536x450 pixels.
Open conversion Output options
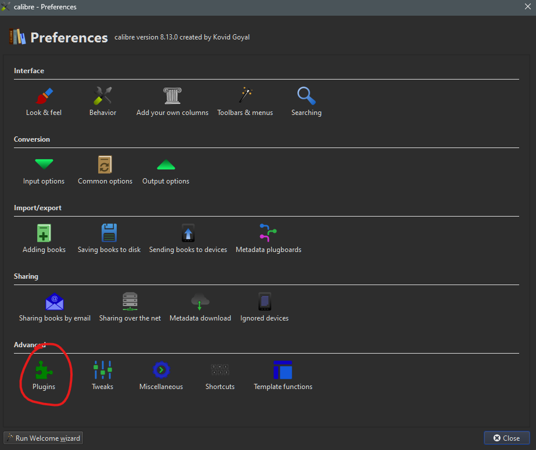click(166, 170)
